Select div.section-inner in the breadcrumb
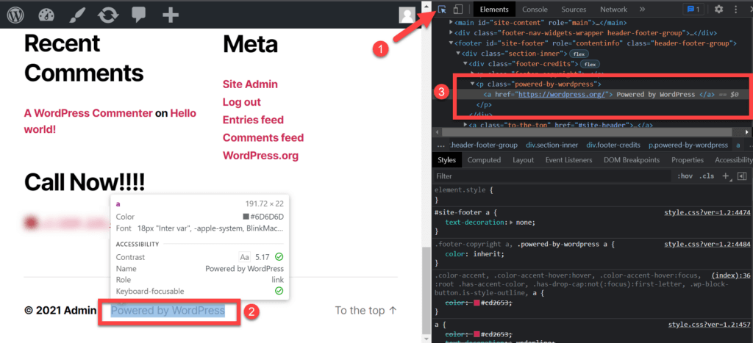Image resolution: width=753 pixels, height=343 pixels. [552, 145]
